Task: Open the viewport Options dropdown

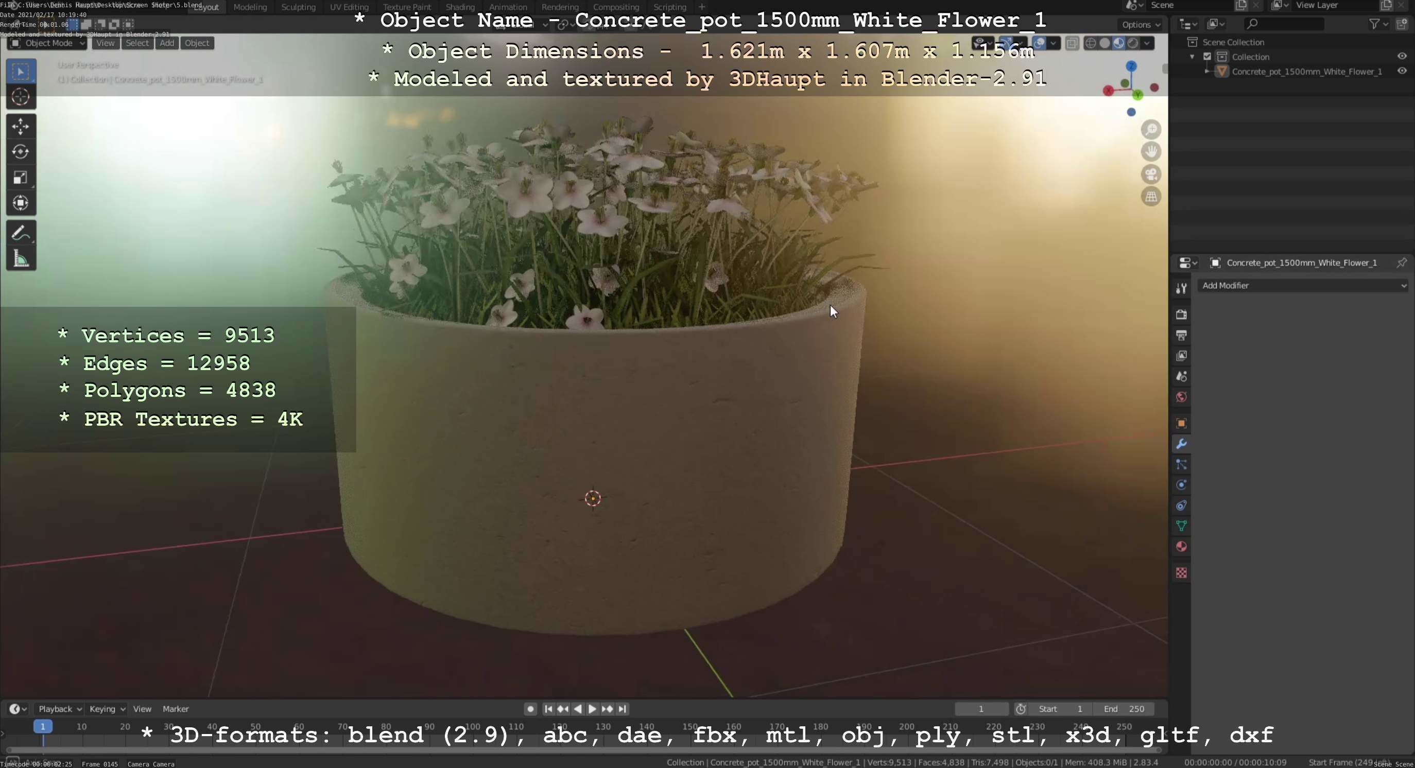Action: (x=1141, y=25)
